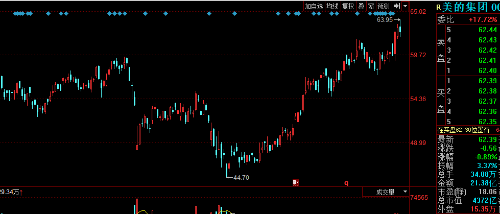Click the 财 financial report marker
The width and height of the screenshot is (500, 214).
[296, 183]
